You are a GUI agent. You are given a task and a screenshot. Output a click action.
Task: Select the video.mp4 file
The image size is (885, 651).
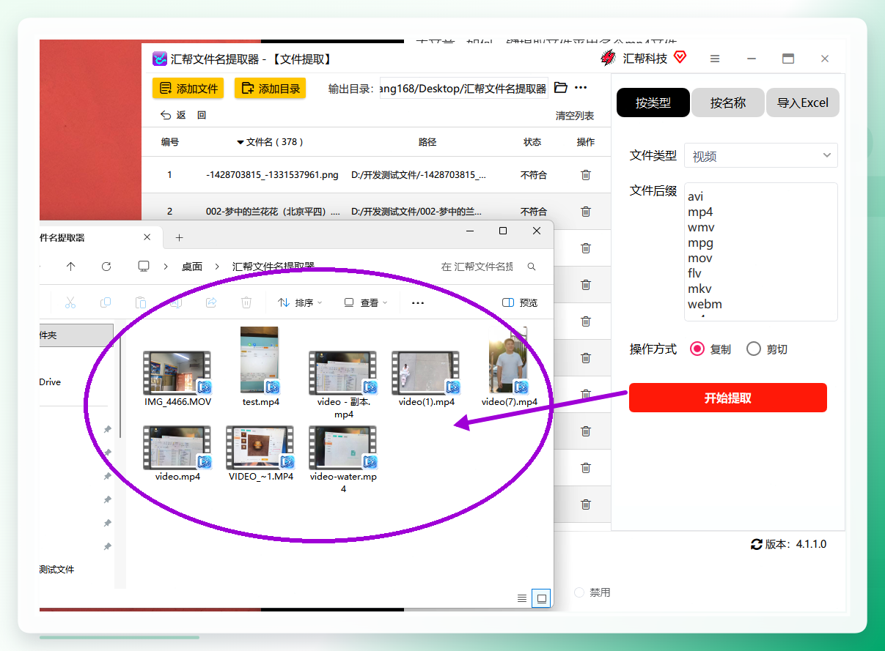[177, 453]
